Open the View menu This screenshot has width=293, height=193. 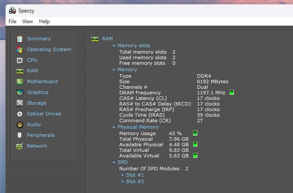click(27, 21)
